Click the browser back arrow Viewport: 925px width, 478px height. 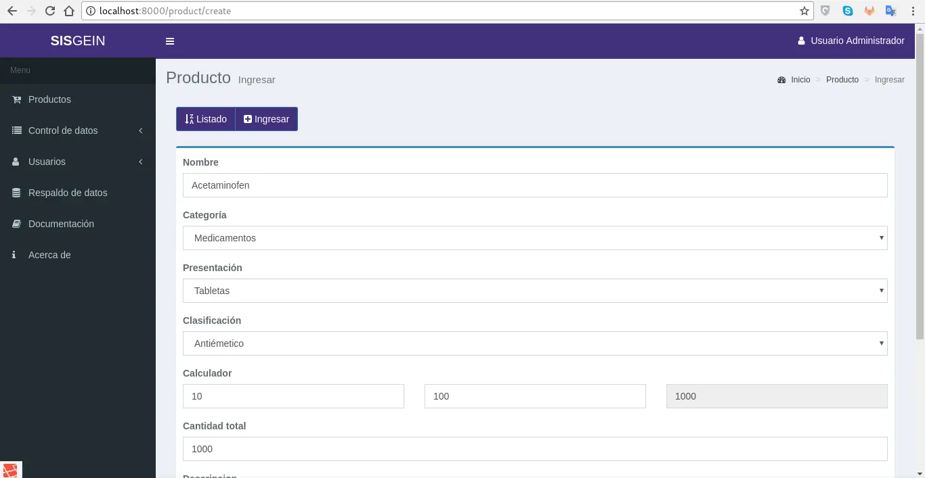click(x=12, y=11)
